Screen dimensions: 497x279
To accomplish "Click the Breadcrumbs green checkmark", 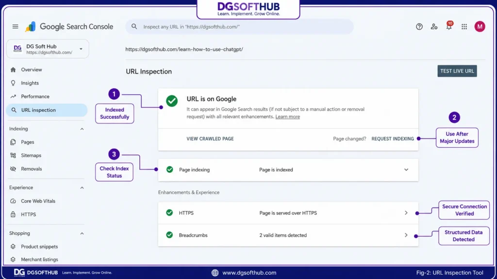I will click(x=169, y=235).
